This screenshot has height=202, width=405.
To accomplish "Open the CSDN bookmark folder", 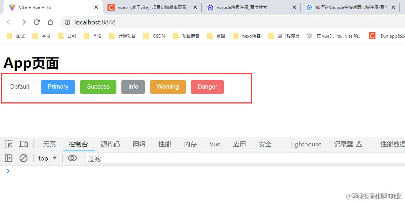I will pyautogui.click(x=154, y=36).
